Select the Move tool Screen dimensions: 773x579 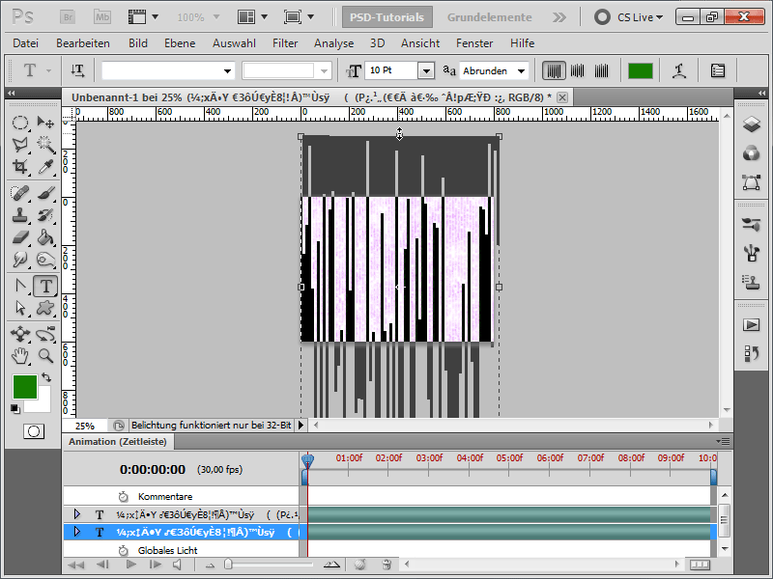coord(45,123)
